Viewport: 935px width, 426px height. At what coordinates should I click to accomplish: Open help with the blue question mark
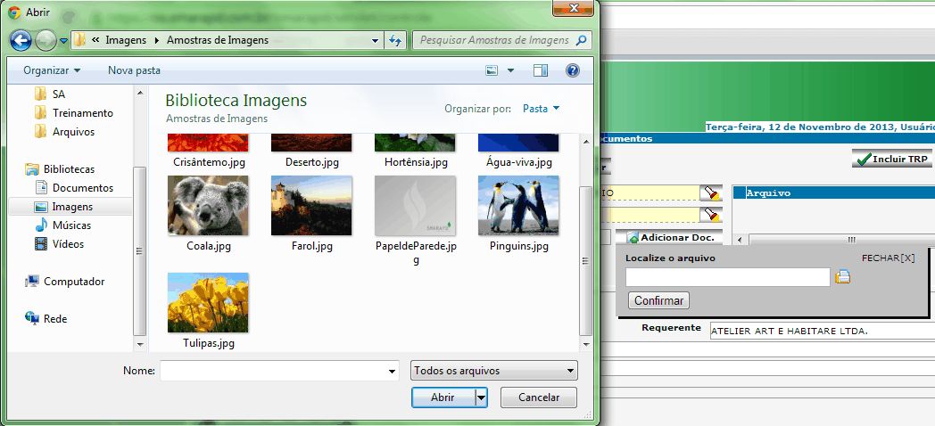tap(573, 70)
